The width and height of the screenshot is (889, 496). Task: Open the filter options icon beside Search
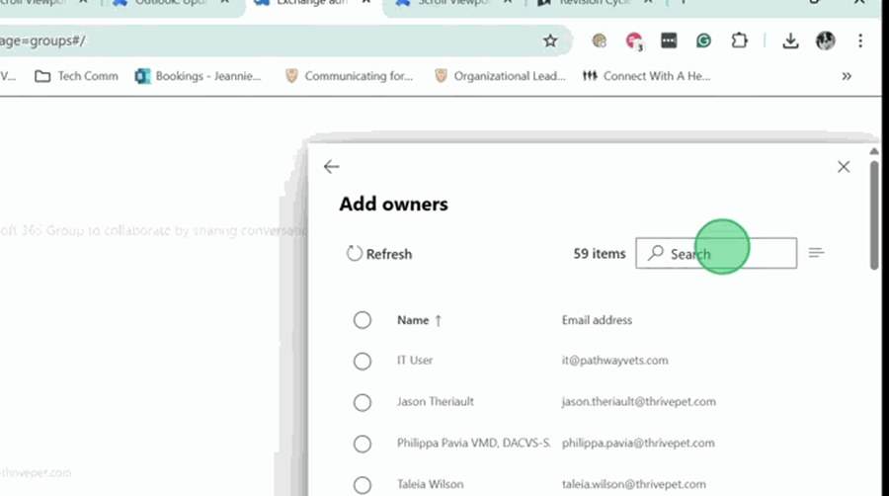tap(816, 253)
